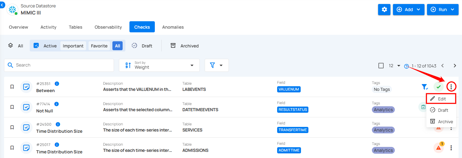The image size is (462, 158).
Task: Click the check type icon for #77414
Action: pyautogui.click(x=27, y=107)
